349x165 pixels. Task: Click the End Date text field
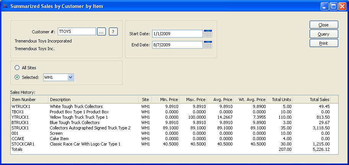(177, 45)
